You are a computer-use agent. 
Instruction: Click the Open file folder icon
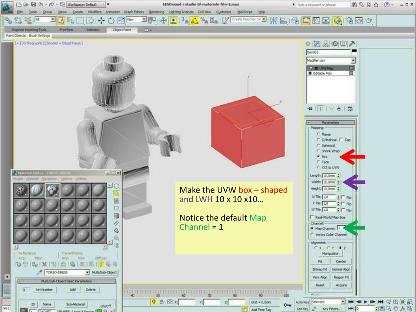tap(26, 4)
